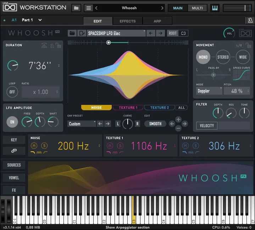The width and height of the screenshot is (255, 230).
Task: Click the stopwatch icon in Duration panel
Action: 44,45
